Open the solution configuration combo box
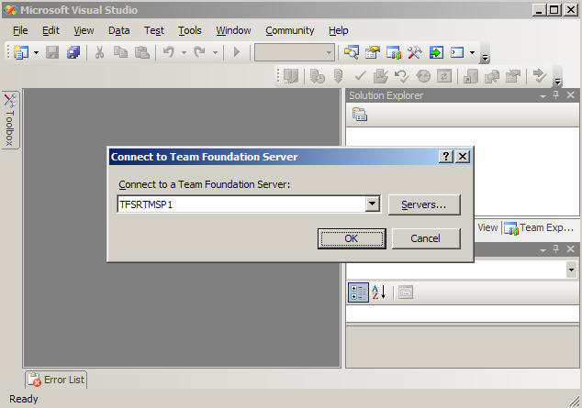 tap(295, 52)
